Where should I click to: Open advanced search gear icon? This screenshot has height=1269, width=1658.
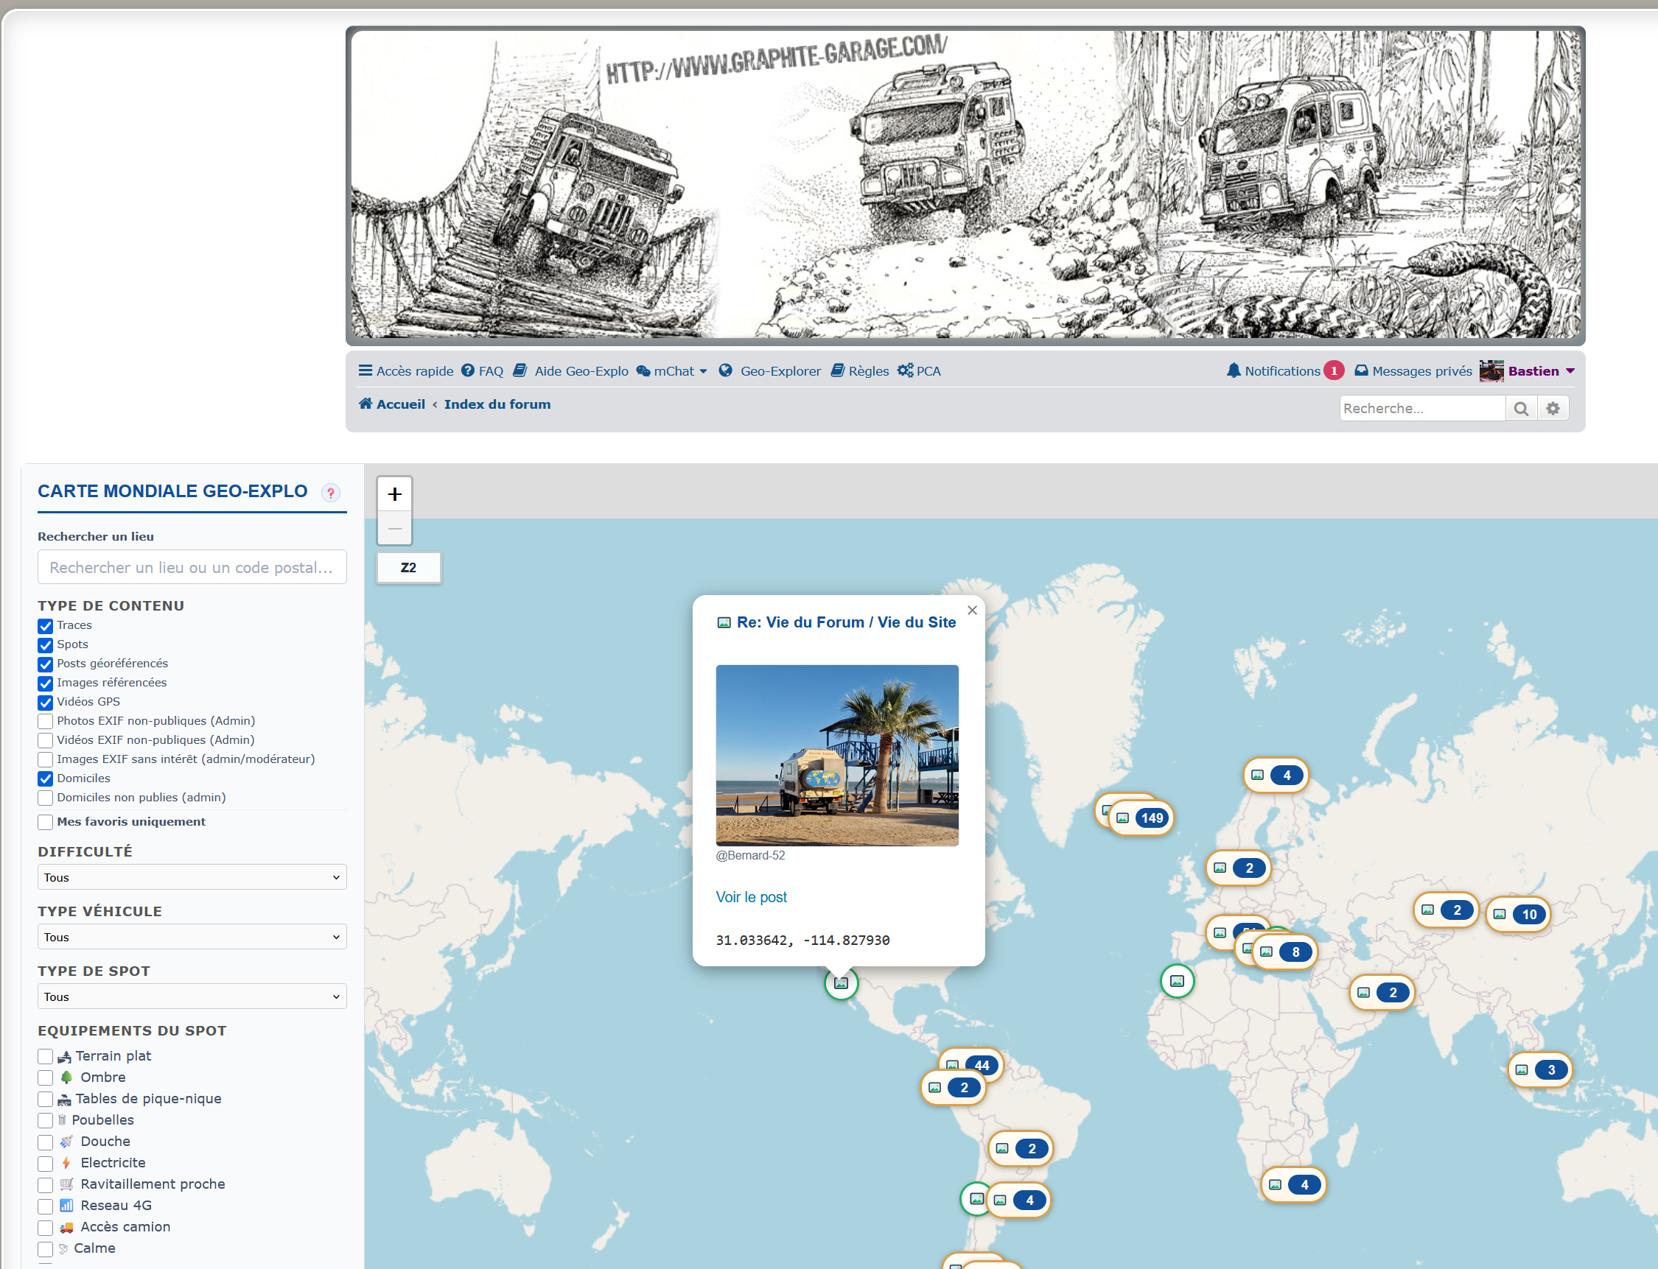1552,409
